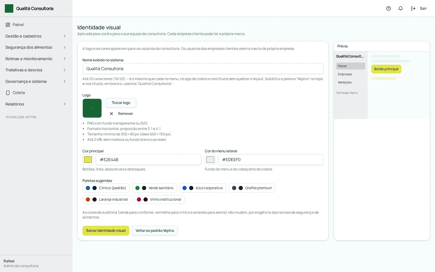Click Voltar ao padrão Veptra
The width and height of the screenshot is (435, 272).
(155, 231)
